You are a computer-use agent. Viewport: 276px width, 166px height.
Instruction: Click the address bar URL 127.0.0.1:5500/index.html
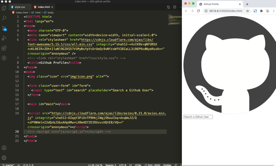click(226, 11)
